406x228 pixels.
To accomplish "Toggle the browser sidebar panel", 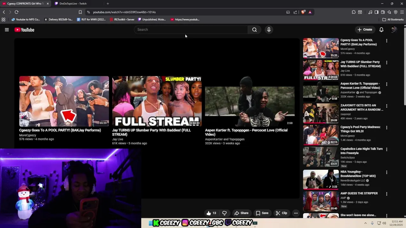I will 377,12.
